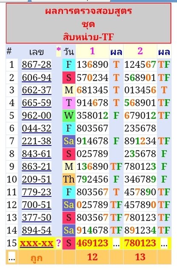Click the highlighted 780123 cell in row 15
177x273 pixels.
(140, 243)
